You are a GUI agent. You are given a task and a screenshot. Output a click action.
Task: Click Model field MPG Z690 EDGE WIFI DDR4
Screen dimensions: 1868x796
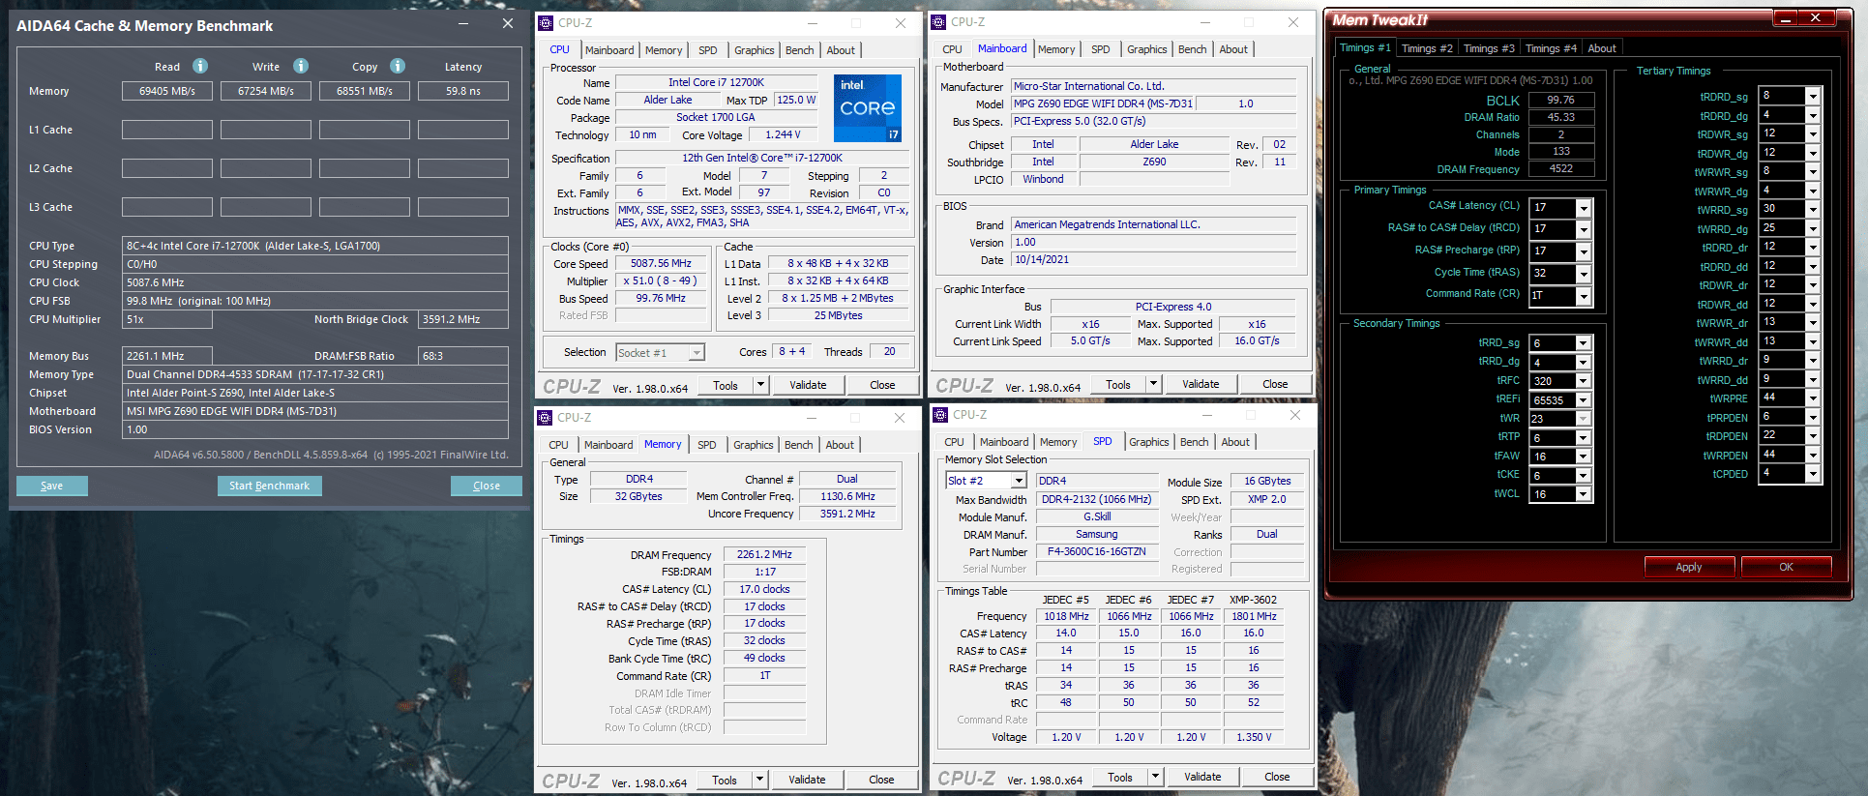(1103, 103)
